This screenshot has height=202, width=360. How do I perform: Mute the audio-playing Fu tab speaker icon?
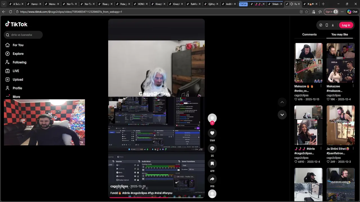point(291,4)
